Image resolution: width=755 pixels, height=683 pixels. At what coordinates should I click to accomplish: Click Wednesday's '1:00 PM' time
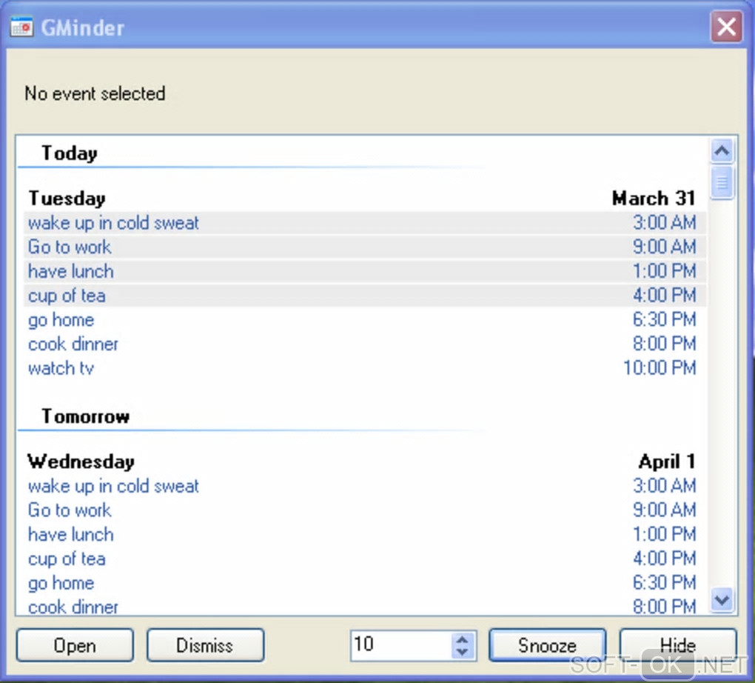pos(665,533)
